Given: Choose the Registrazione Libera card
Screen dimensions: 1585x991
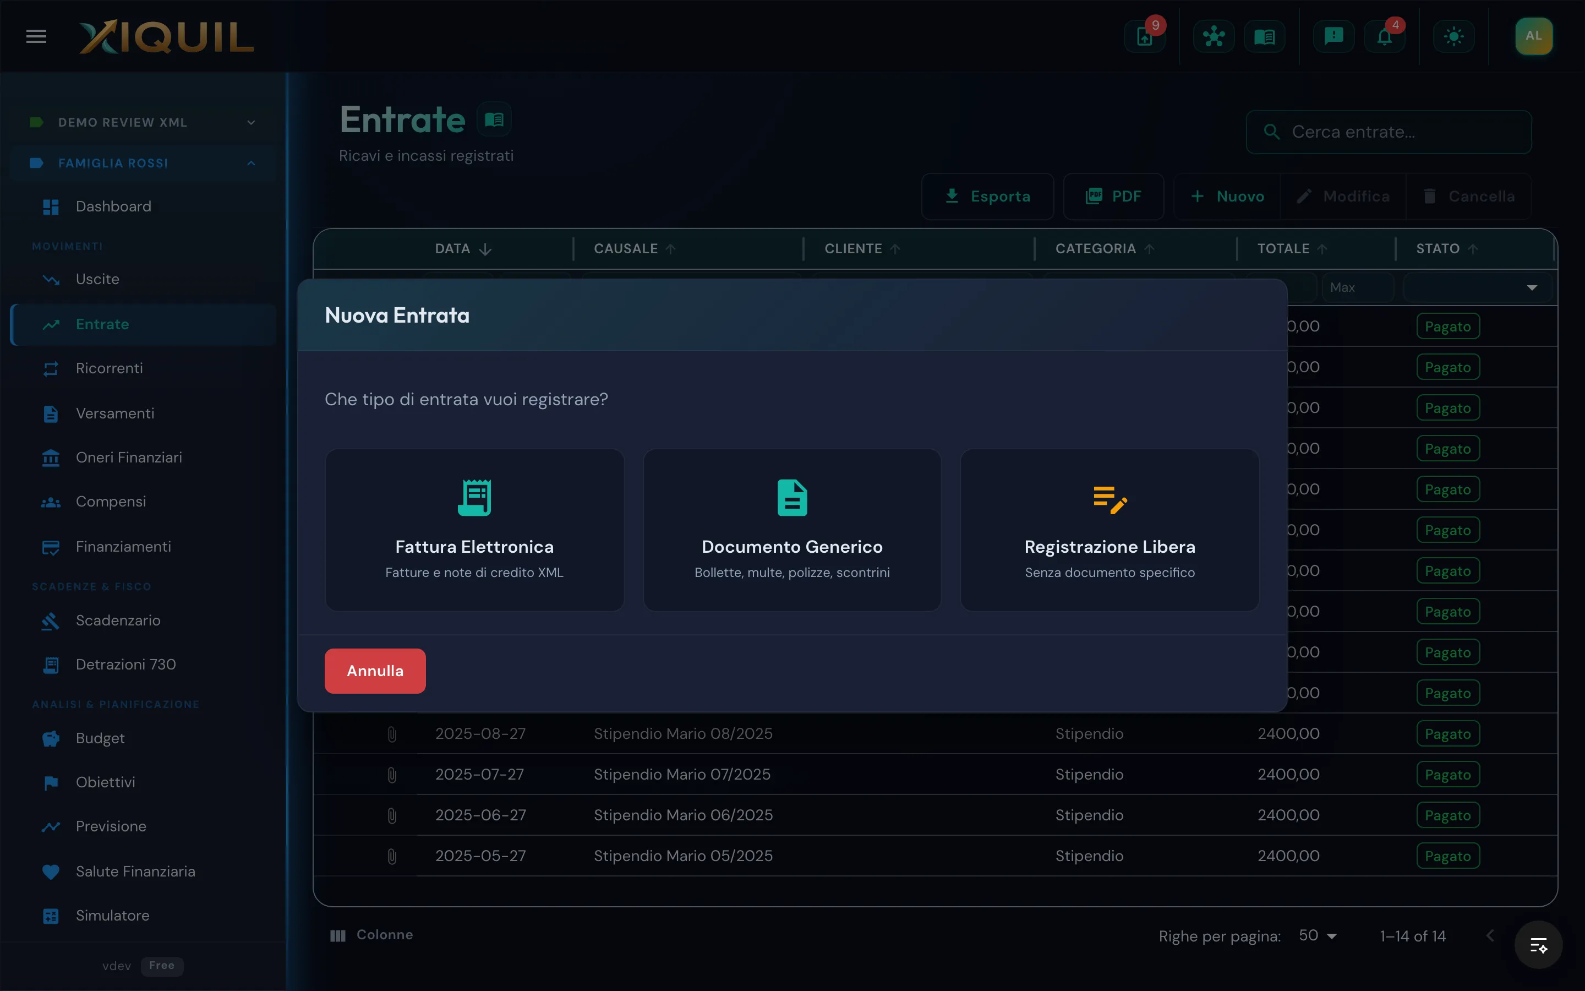Looking at the screenshot, I should pos(1109,530).
